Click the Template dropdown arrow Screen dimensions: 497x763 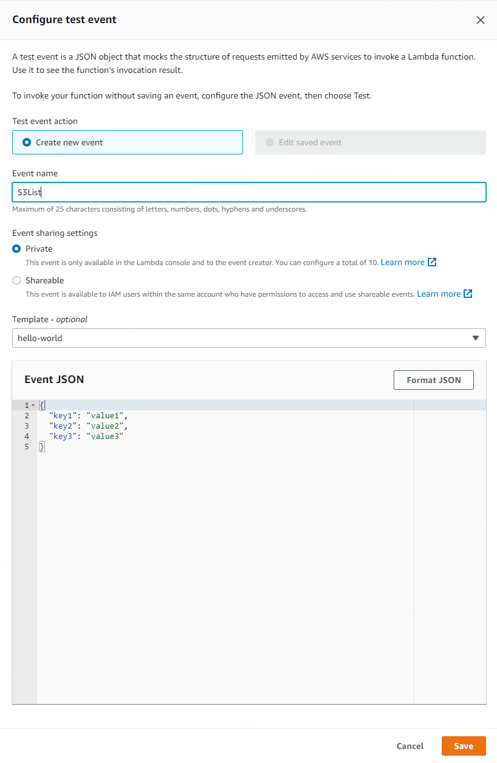476,338
